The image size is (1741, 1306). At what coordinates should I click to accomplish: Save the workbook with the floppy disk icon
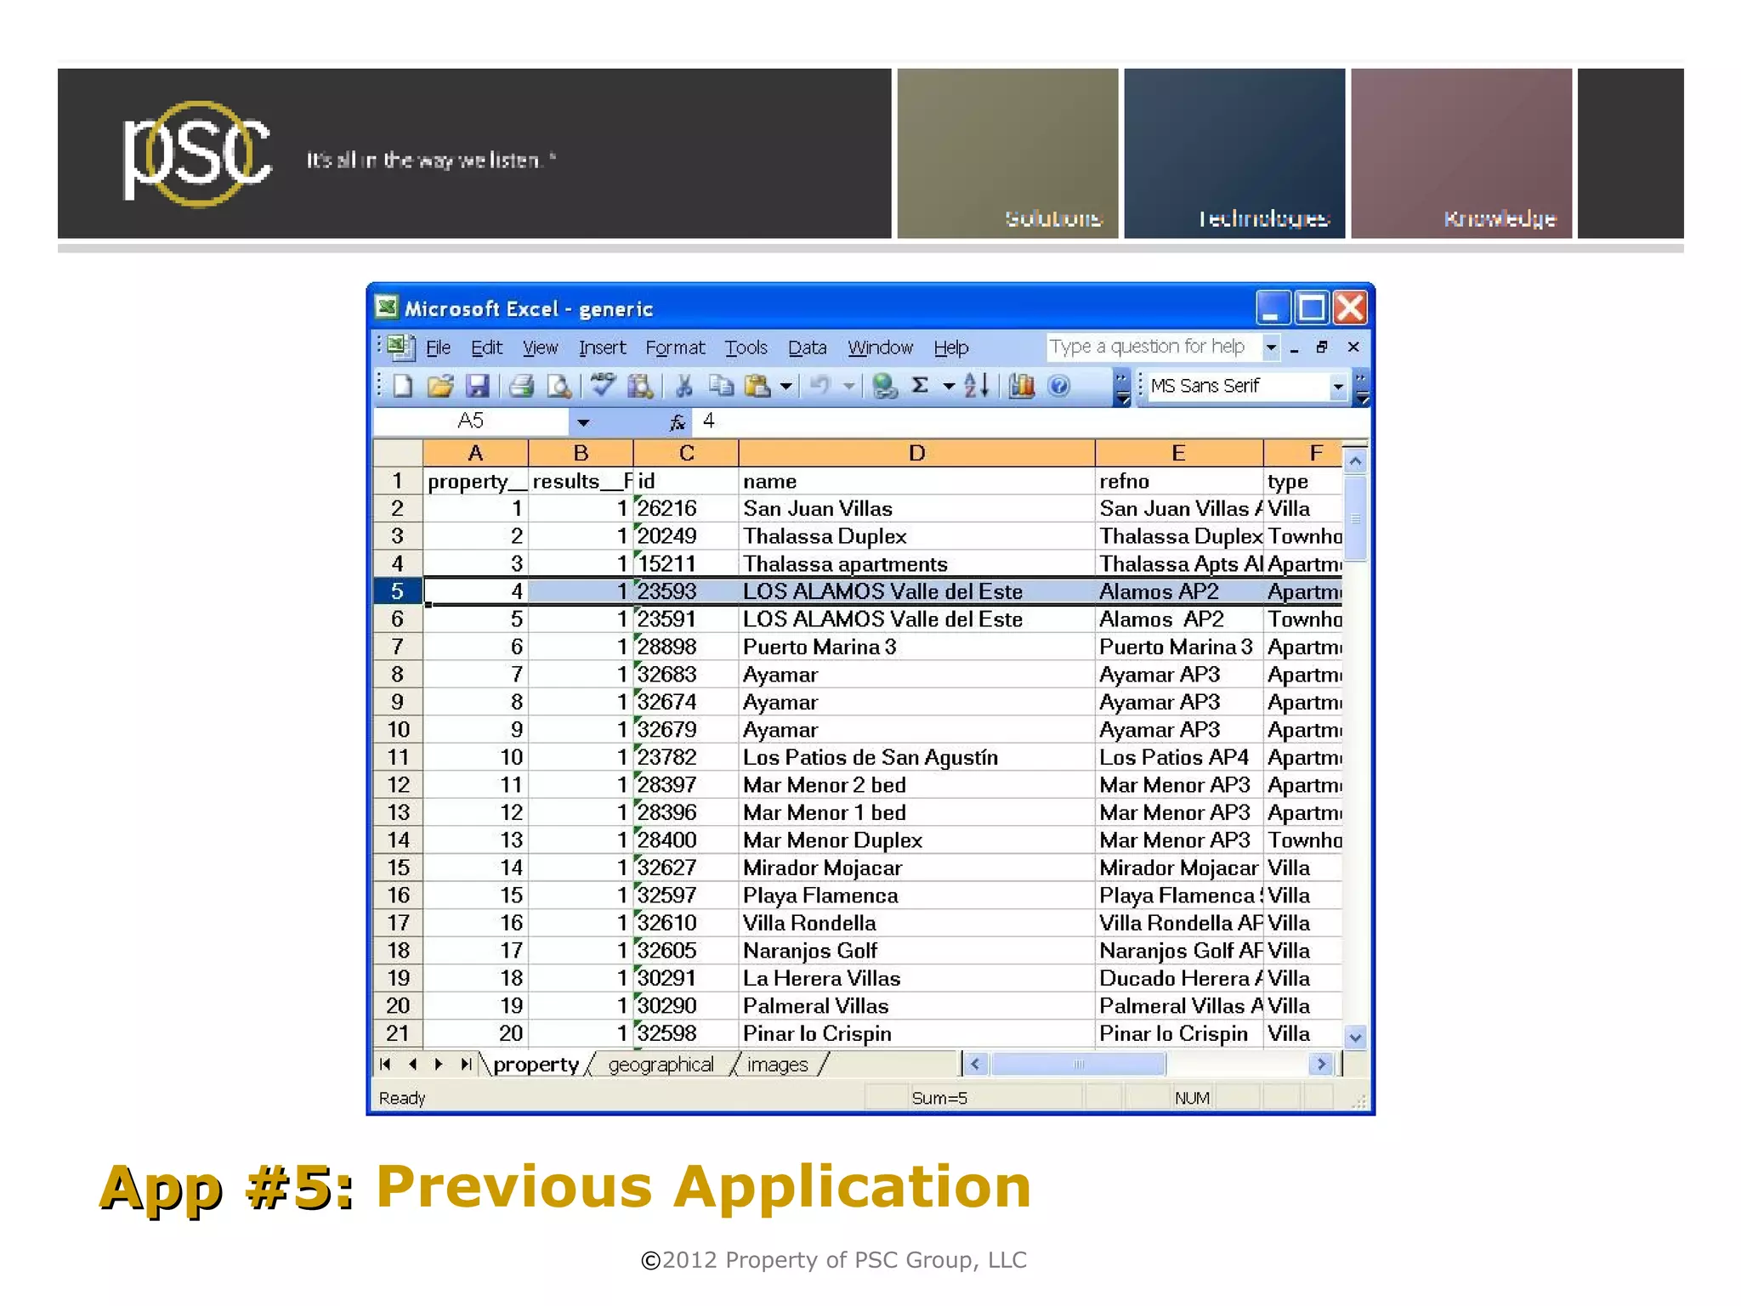pos(477,387)
